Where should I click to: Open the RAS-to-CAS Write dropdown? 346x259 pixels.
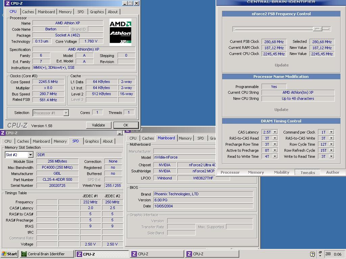(331, 138)
